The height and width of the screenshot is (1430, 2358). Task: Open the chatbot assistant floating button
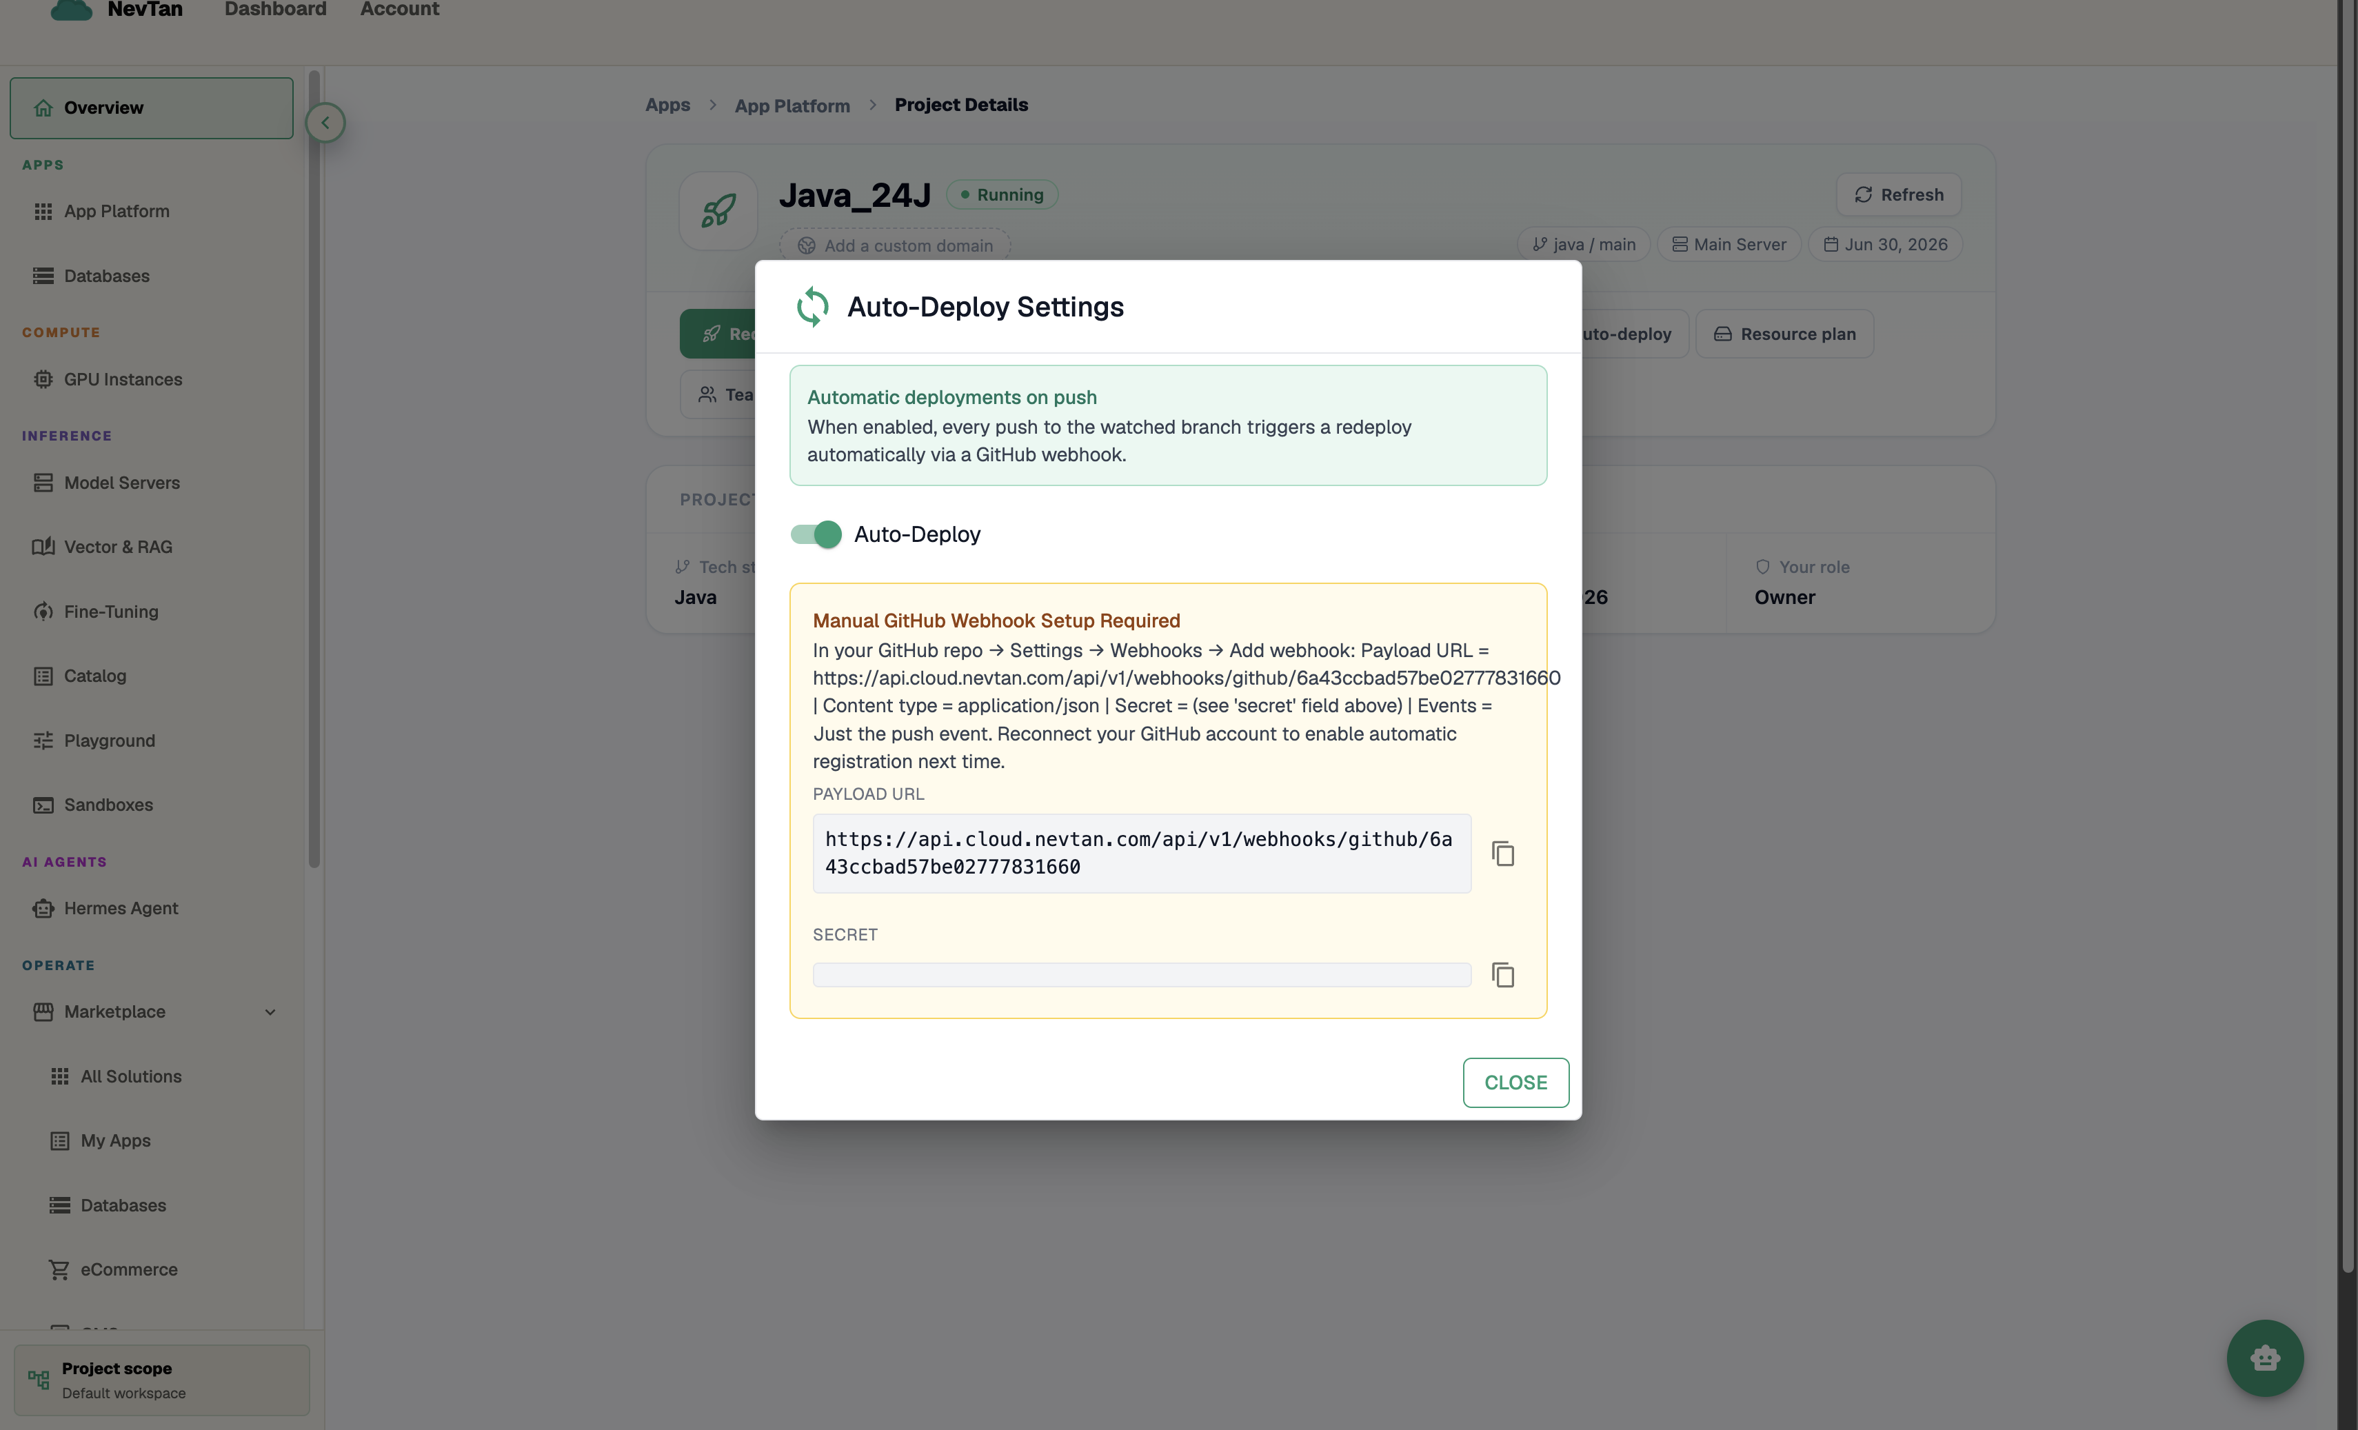[2264, 1357]
